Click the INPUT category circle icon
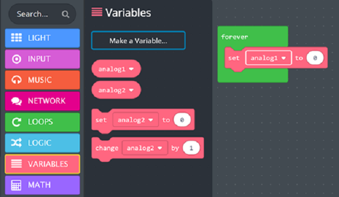The image size is (339, 197). [x=17, y=59]
